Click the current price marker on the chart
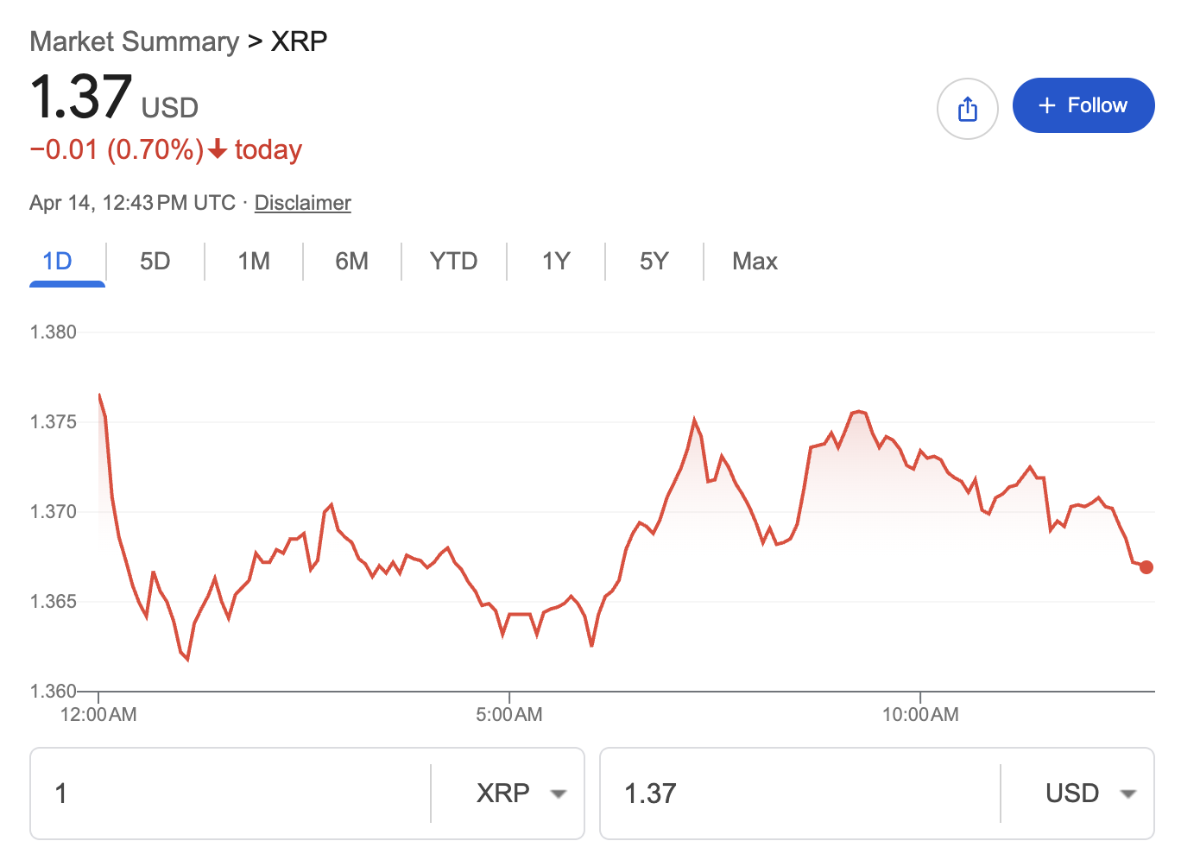 click(1146, 567)
